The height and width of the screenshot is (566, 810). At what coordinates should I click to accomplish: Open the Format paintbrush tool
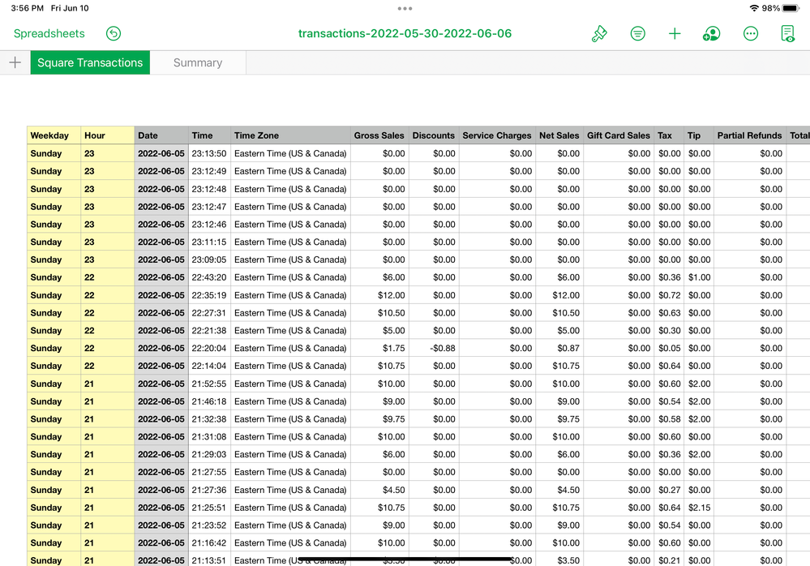point(599,33)
